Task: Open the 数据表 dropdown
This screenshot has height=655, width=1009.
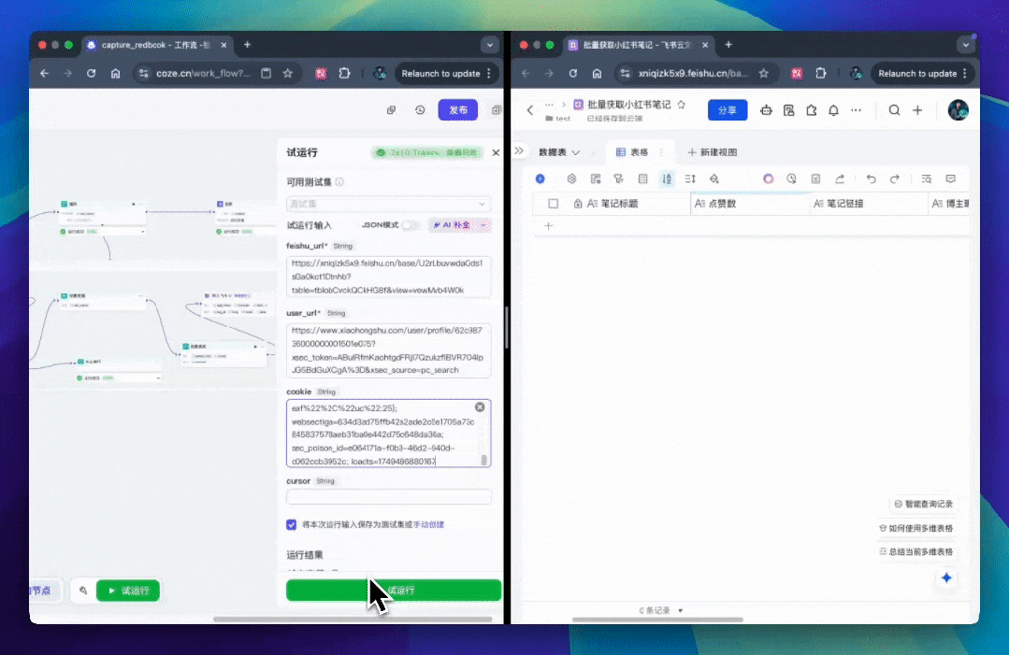Action: click(x=559, y=152)
